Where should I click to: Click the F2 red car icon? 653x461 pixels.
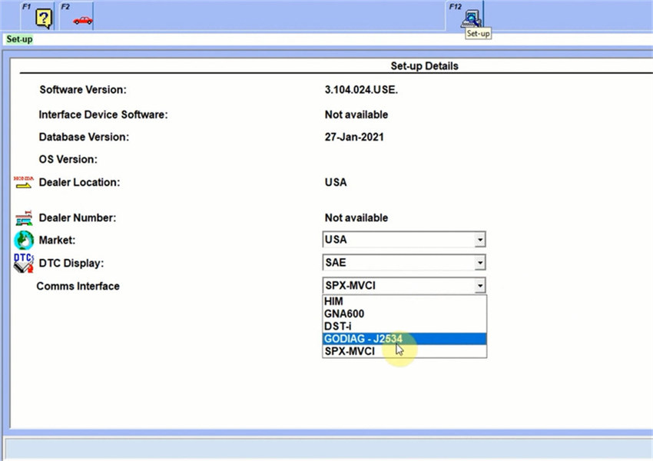pyautogui.click(x=82, y=19)
